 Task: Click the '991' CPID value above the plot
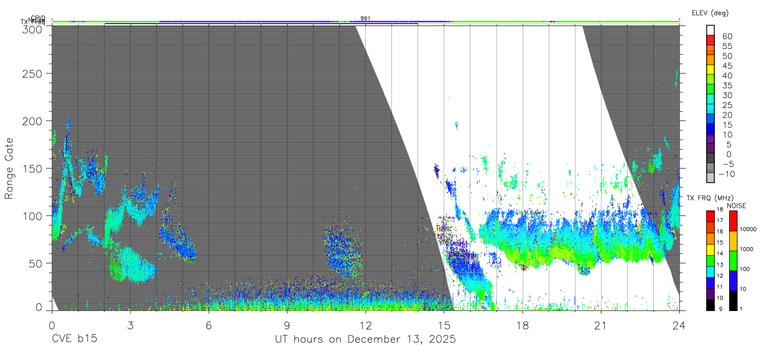pos(365,18)
